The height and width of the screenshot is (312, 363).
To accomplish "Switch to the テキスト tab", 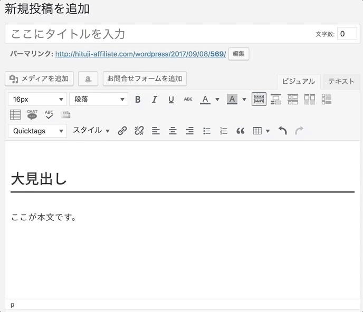I will 341,82.
